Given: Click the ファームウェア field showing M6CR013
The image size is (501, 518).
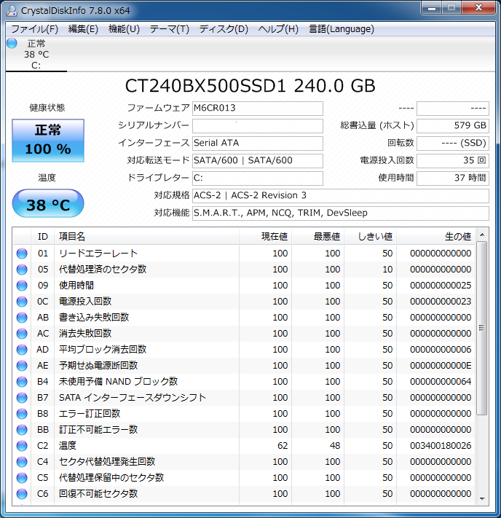Looking at the screenshot, I should [258, 109].
